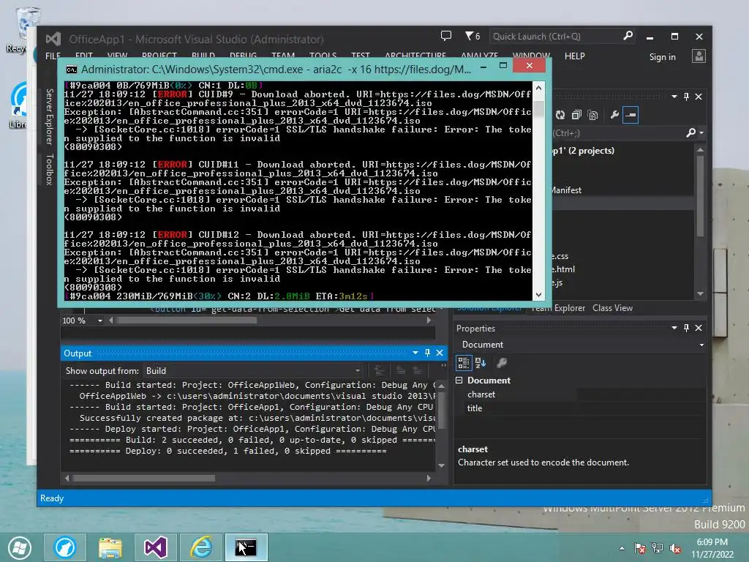Viewport: 749px width, 562px height.
Task: Open the Show output from Build combo box
Action: coord(252,371)
